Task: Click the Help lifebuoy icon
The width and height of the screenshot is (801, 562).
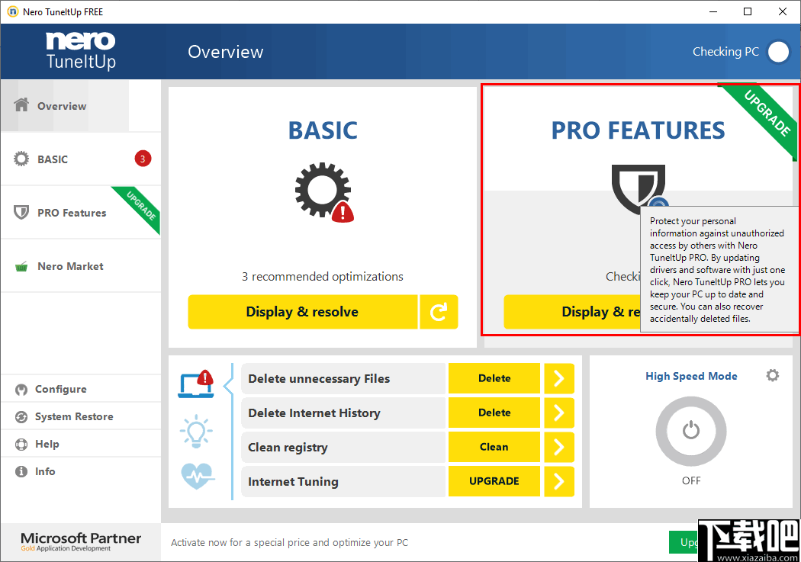Action: (21, 445)
